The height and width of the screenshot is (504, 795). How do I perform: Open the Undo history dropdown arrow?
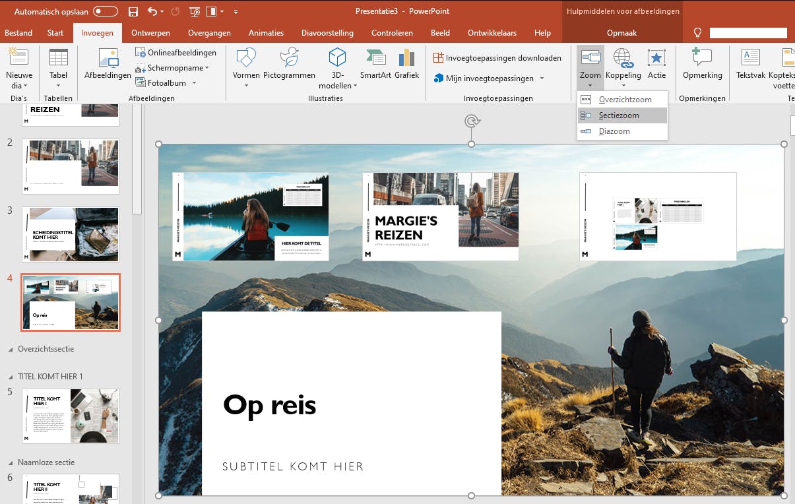162,12
